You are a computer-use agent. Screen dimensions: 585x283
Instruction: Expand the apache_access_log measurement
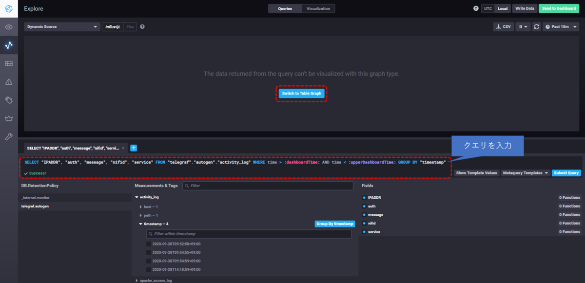click(154, 281)
